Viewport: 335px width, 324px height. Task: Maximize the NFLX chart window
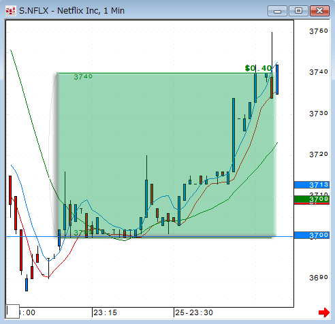tap(298, 11)
